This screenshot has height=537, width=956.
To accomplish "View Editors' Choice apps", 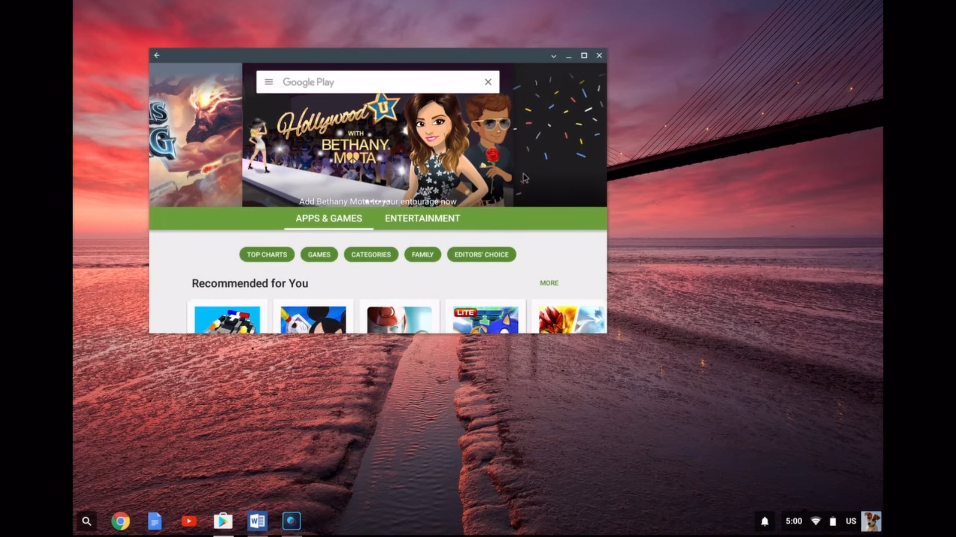I will click(481, 254).
